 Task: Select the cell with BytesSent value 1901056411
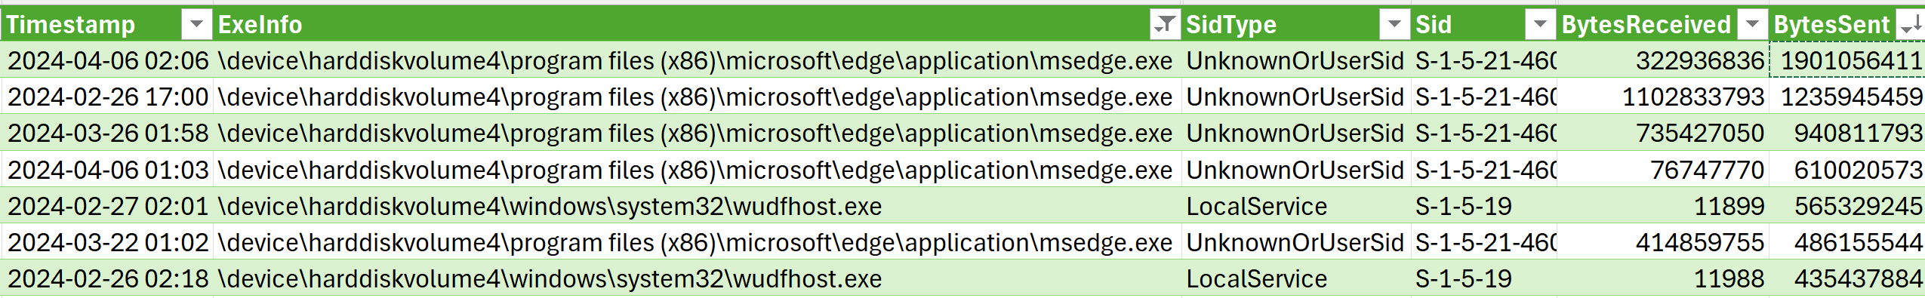tap(1847, 60)
